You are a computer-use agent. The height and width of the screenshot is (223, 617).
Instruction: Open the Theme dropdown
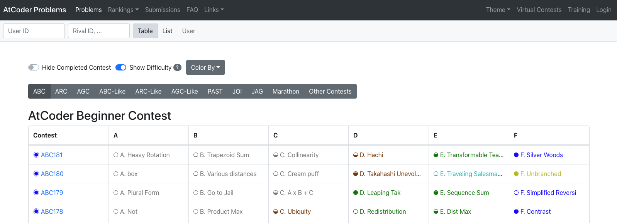pyautogui.click(x=498, y=10)
